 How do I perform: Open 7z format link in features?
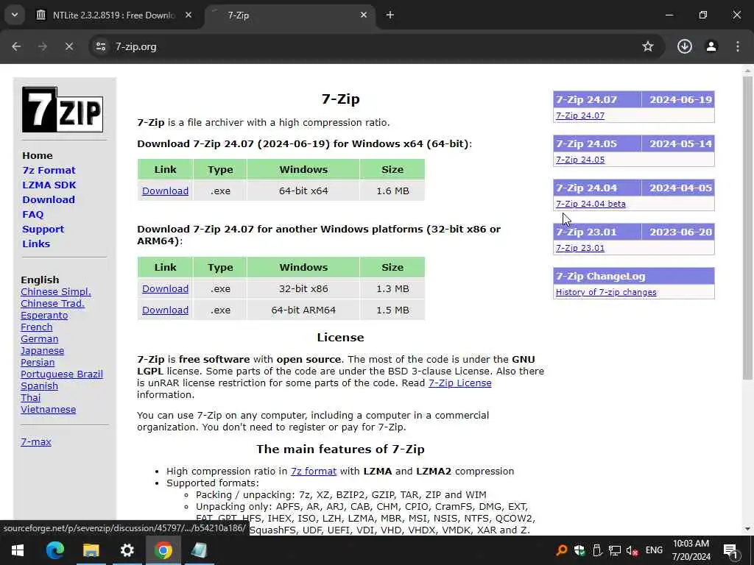[314, 472]
